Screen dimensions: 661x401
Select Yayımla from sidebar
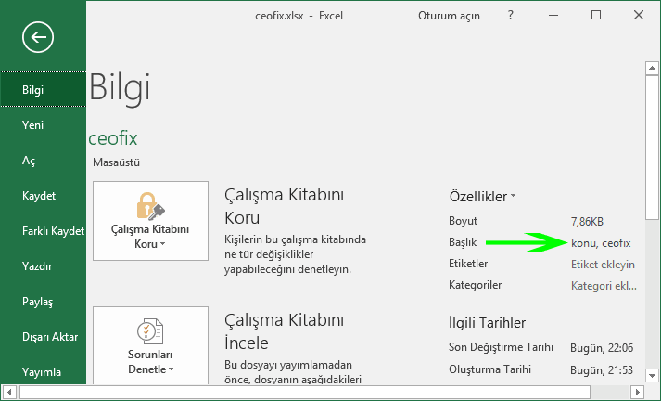pos(43,372)
